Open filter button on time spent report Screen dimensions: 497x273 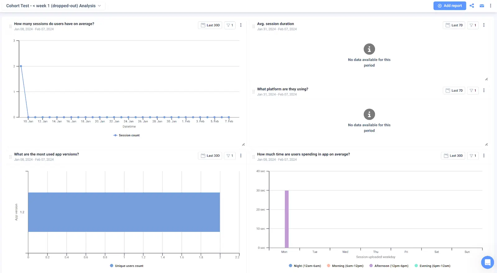(x=473, y=156)
